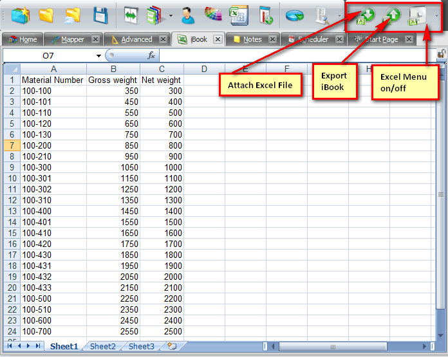Viewport: 448px width, 357px height.
Task: Toggle the Excel Menu on/off button
Action: (x=418, y=15)
